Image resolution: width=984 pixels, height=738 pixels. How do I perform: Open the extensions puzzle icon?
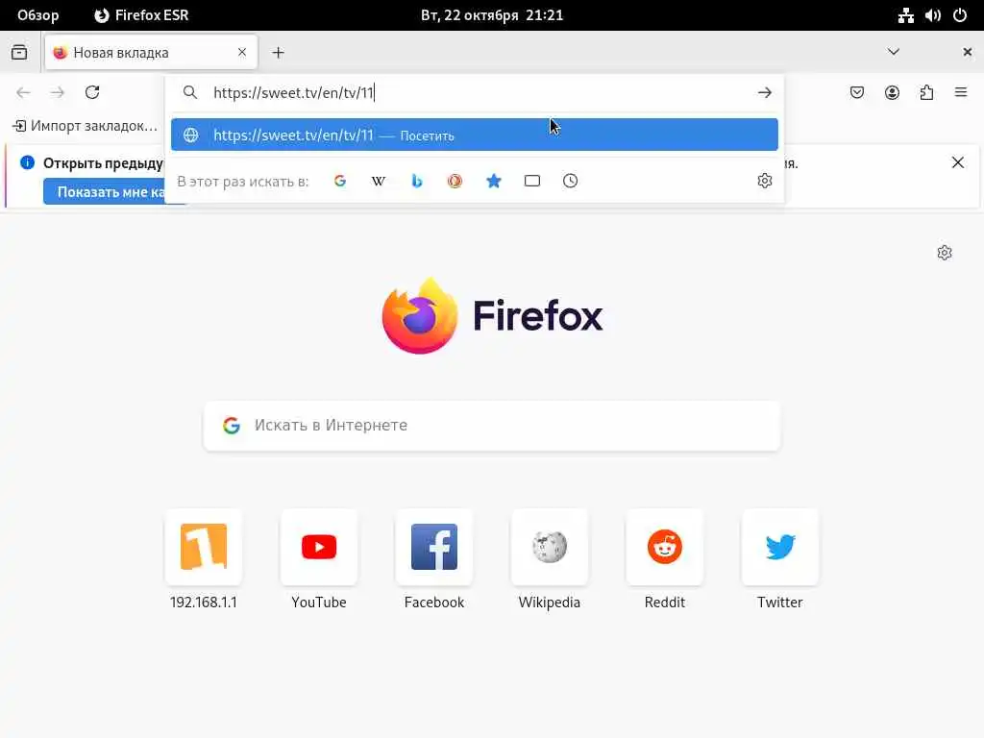(x=926, y=93)
